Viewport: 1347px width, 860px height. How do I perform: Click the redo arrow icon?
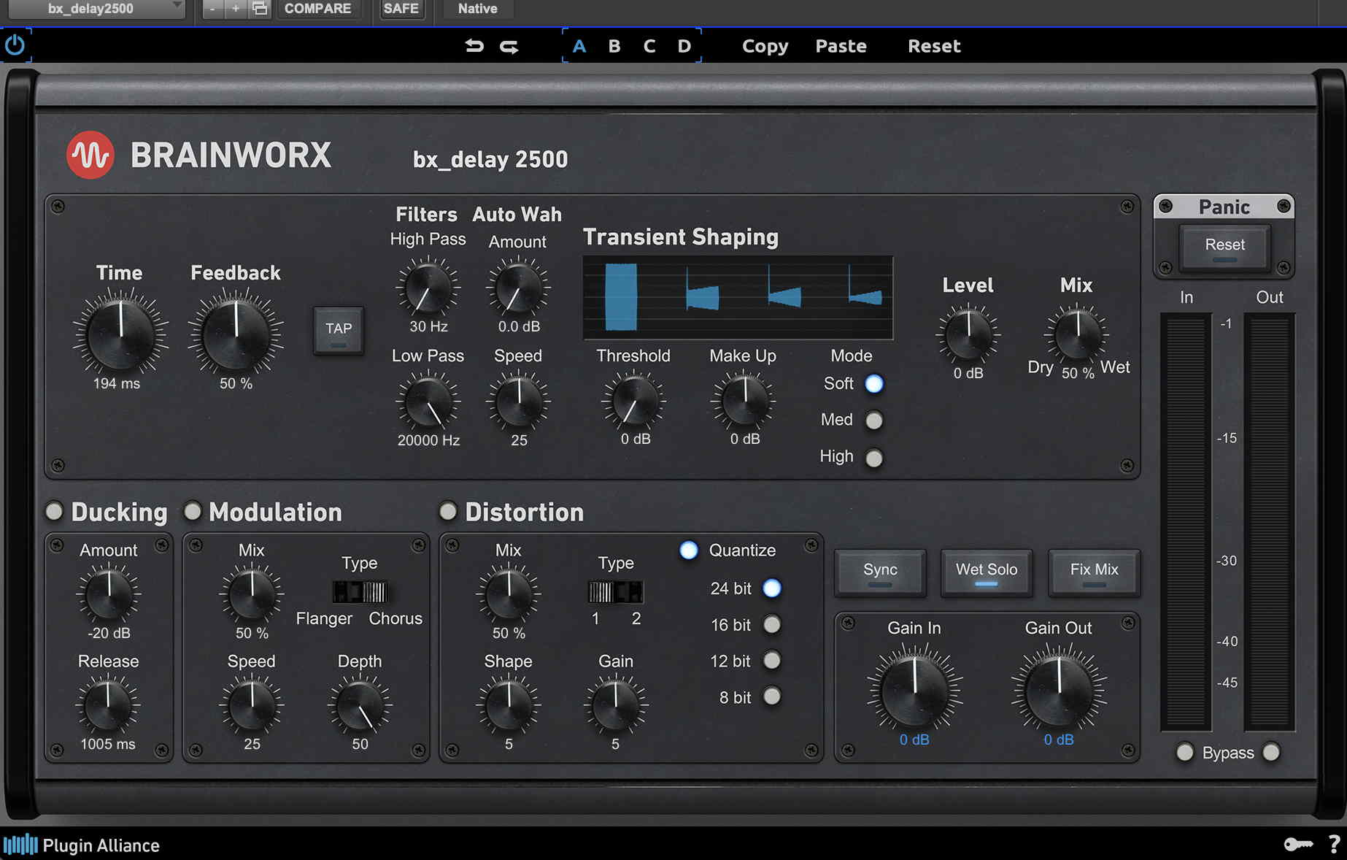tap(509, 46)
